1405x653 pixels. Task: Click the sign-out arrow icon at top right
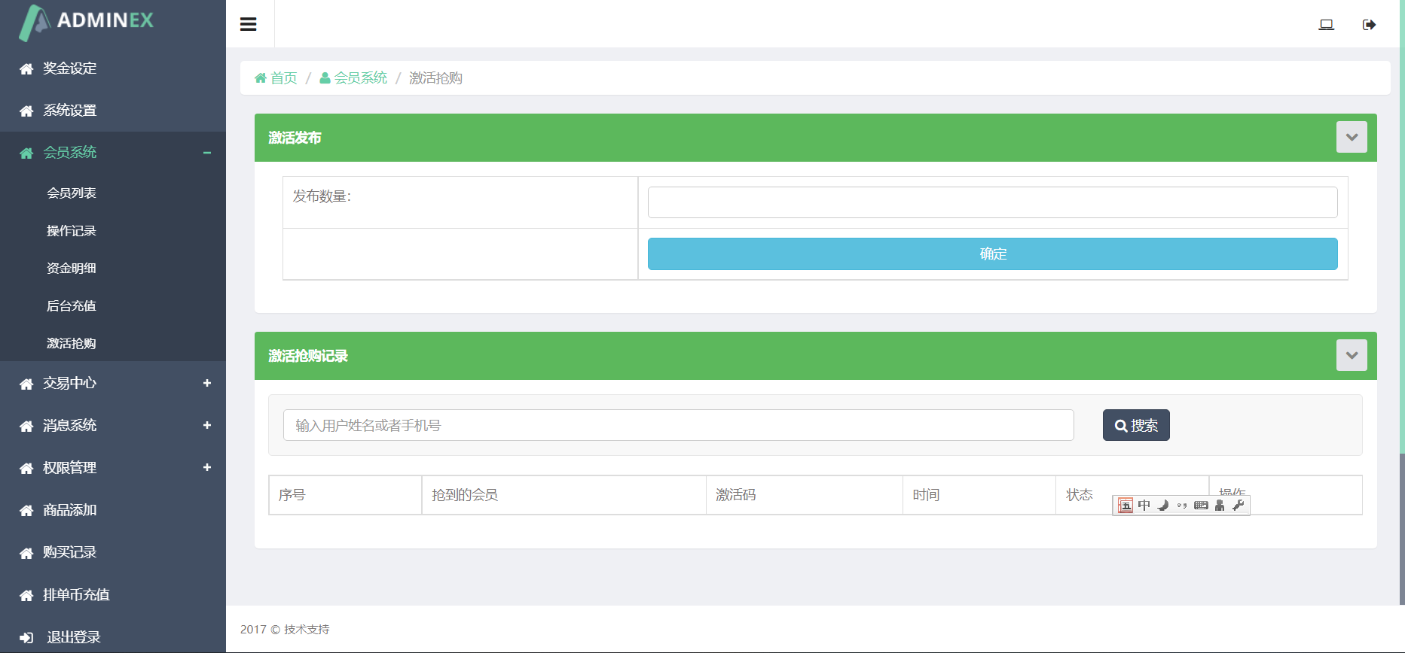coord(1370,25)
